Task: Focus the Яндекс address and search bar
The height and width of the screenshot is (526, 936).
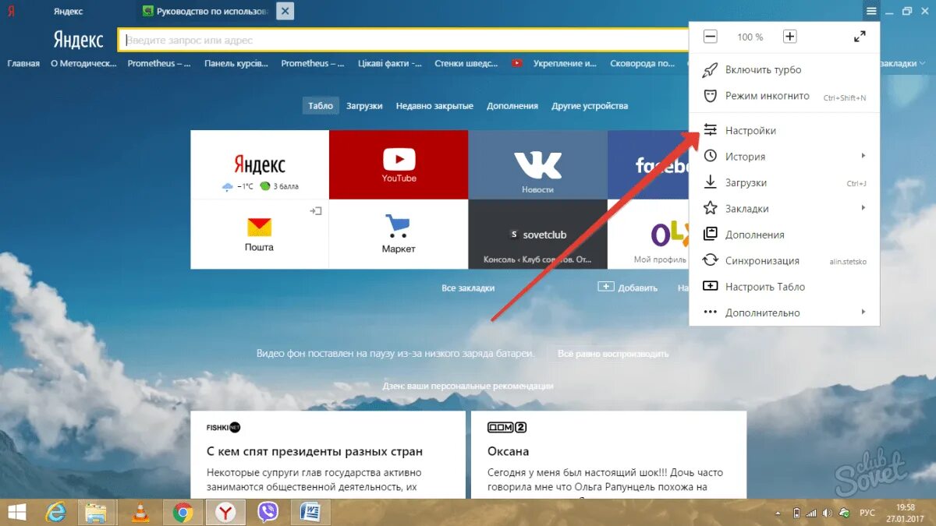Action: pos(402,41)
